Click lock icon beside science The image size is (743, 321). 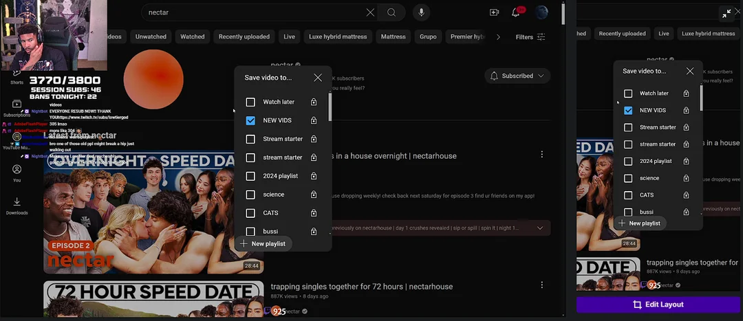(313, 195)
